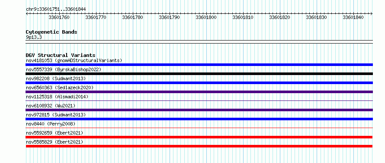This screenshot has width=385, height=163.
Task: Open the nsv1125318 Alsmadi2014 label
Action: click(x=57, y=97)
